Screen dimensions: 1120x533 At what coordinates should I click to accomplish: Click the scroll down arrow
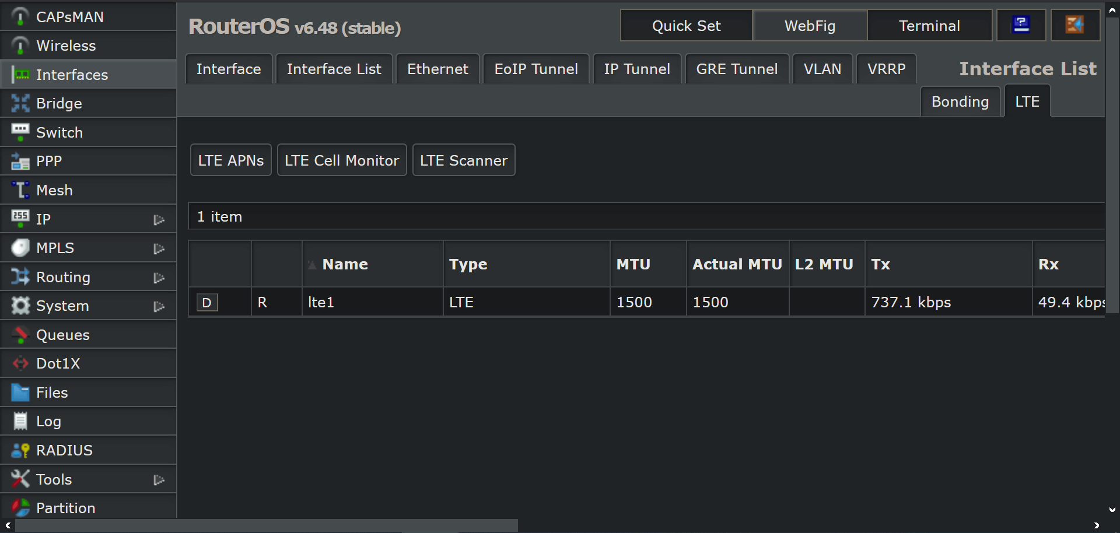(x=1112, y=509)
